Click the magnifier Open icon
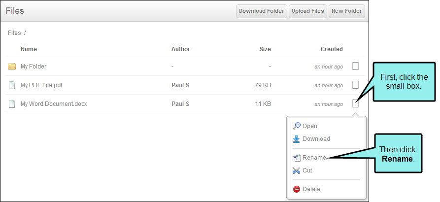The image size is (440, 202). (x=297, y=126)
